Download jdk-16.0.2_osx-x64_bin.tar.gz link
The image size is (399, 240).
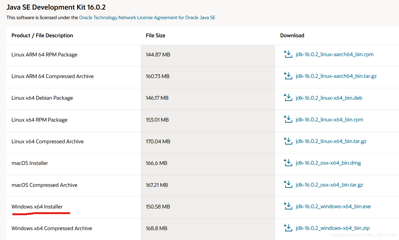point(329,185)
